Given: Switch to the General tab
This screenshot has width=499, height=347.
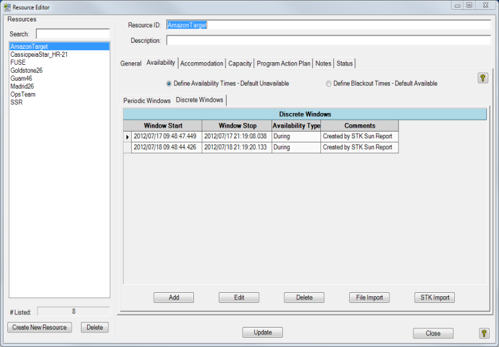Looking at the screenshot, I should (130, 64).
